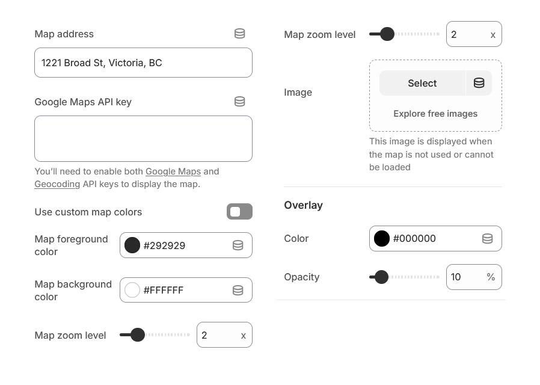Open the white #FFFFFF background color swatch
The image size is (540, 385).
tap(132, 289)
